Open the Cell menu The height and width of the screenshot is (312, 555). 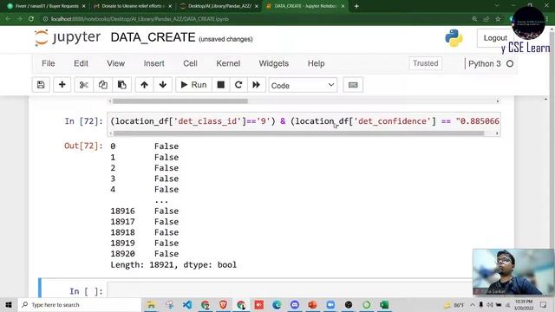[190, 63]
